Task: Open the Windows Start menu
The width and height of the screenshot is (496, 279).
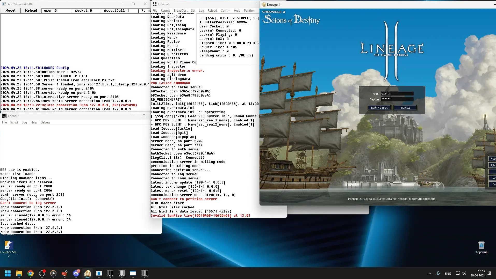Action: pyautogui.click(x=8, y=273)
